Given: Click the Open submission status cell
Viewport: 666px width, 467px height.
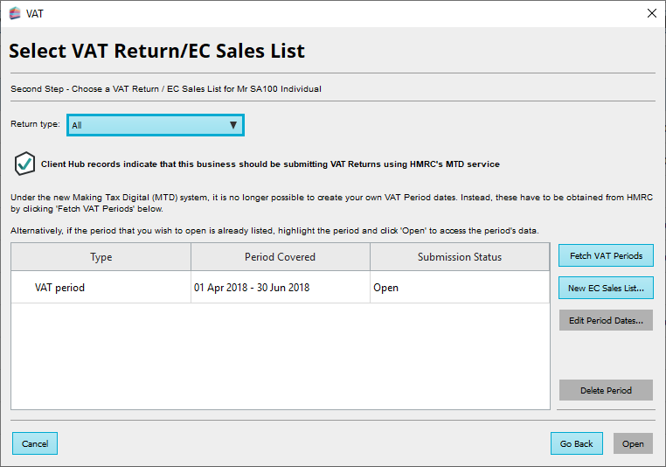Looking at the screenshot, I should click(385, 287).
